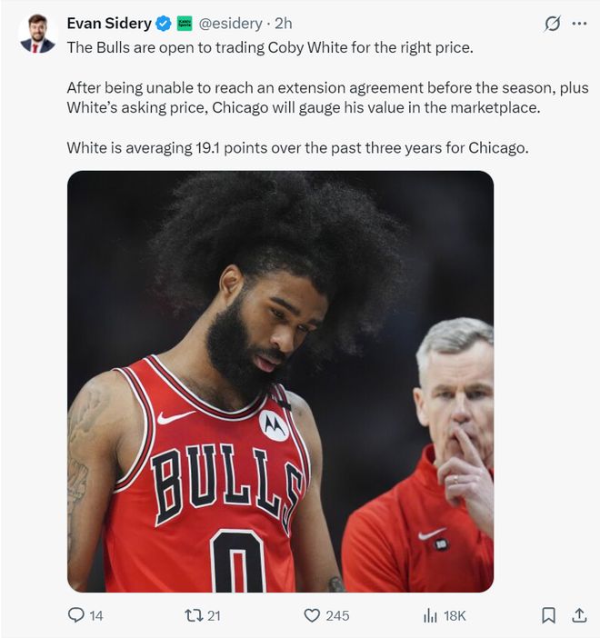
Task: Open the three-dot more options menu
Action: point(579,24)
